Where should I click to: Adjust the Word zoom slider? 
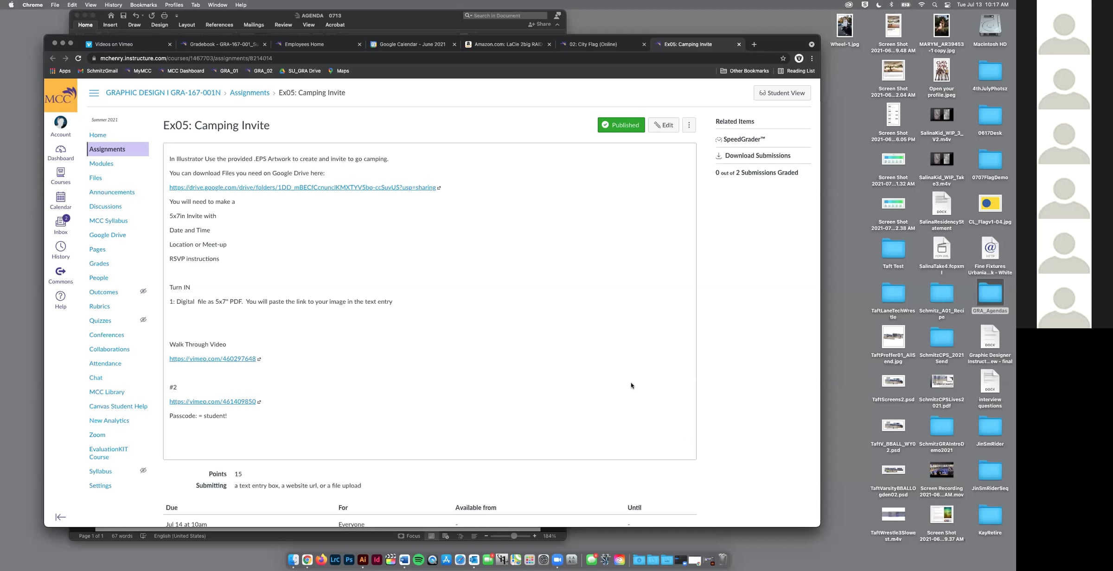click(x=513, y=536)
